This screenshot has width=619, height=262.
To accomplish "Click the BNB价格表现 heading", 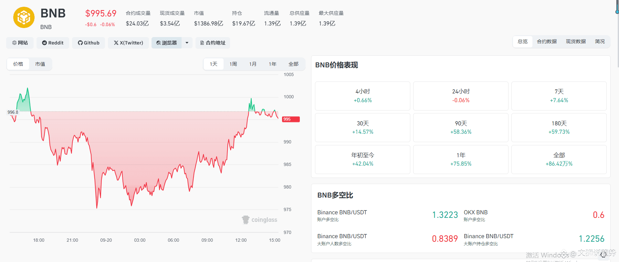I will coord(336,65).
